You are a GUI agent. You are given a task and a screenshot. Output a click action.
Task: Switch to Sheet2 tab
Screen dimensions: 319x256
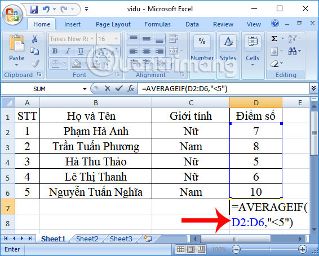coord(87,239)
